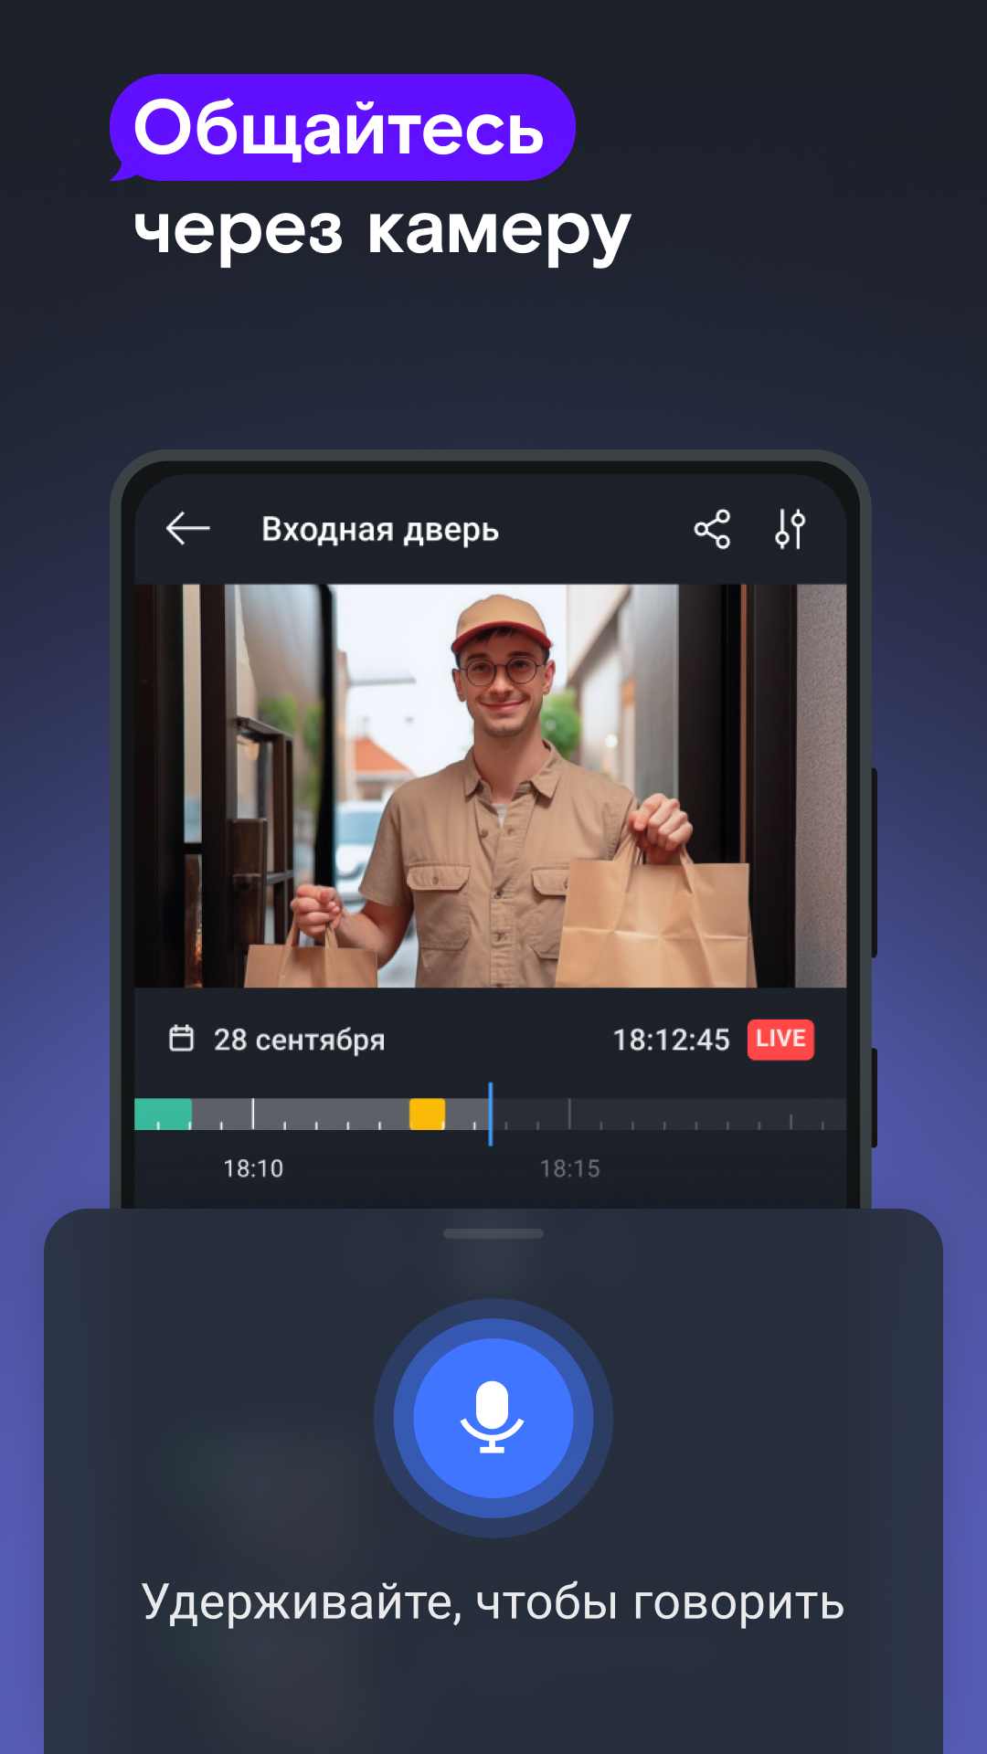Click the 18:15 timeline label
This screenshot has height=1754, width=987.
point(569,1168)
